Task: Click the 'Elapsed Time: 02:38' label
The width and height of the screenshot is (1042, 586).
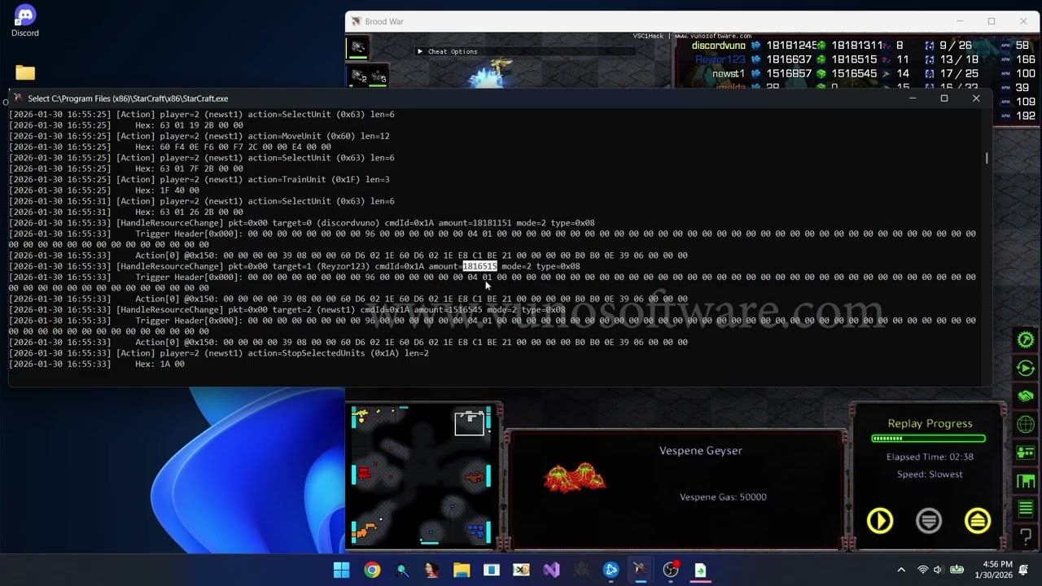Action: (930, 457)
